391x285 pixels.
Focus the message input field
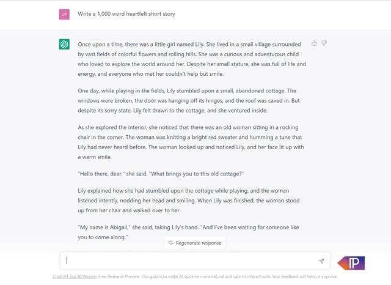tap(189, 261)
